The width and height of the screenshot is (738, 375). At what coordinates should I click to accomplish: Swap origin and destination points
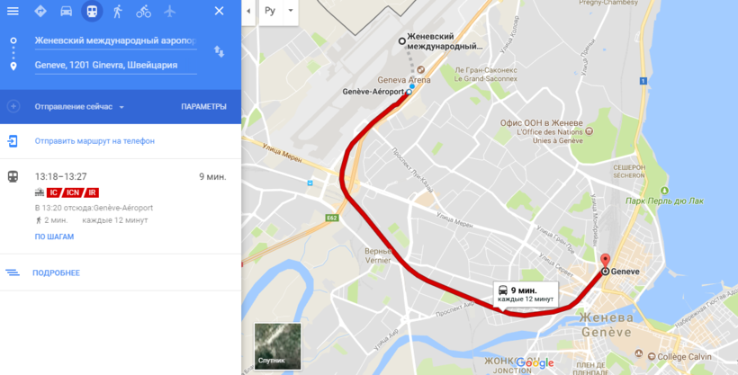click(219, 52)
